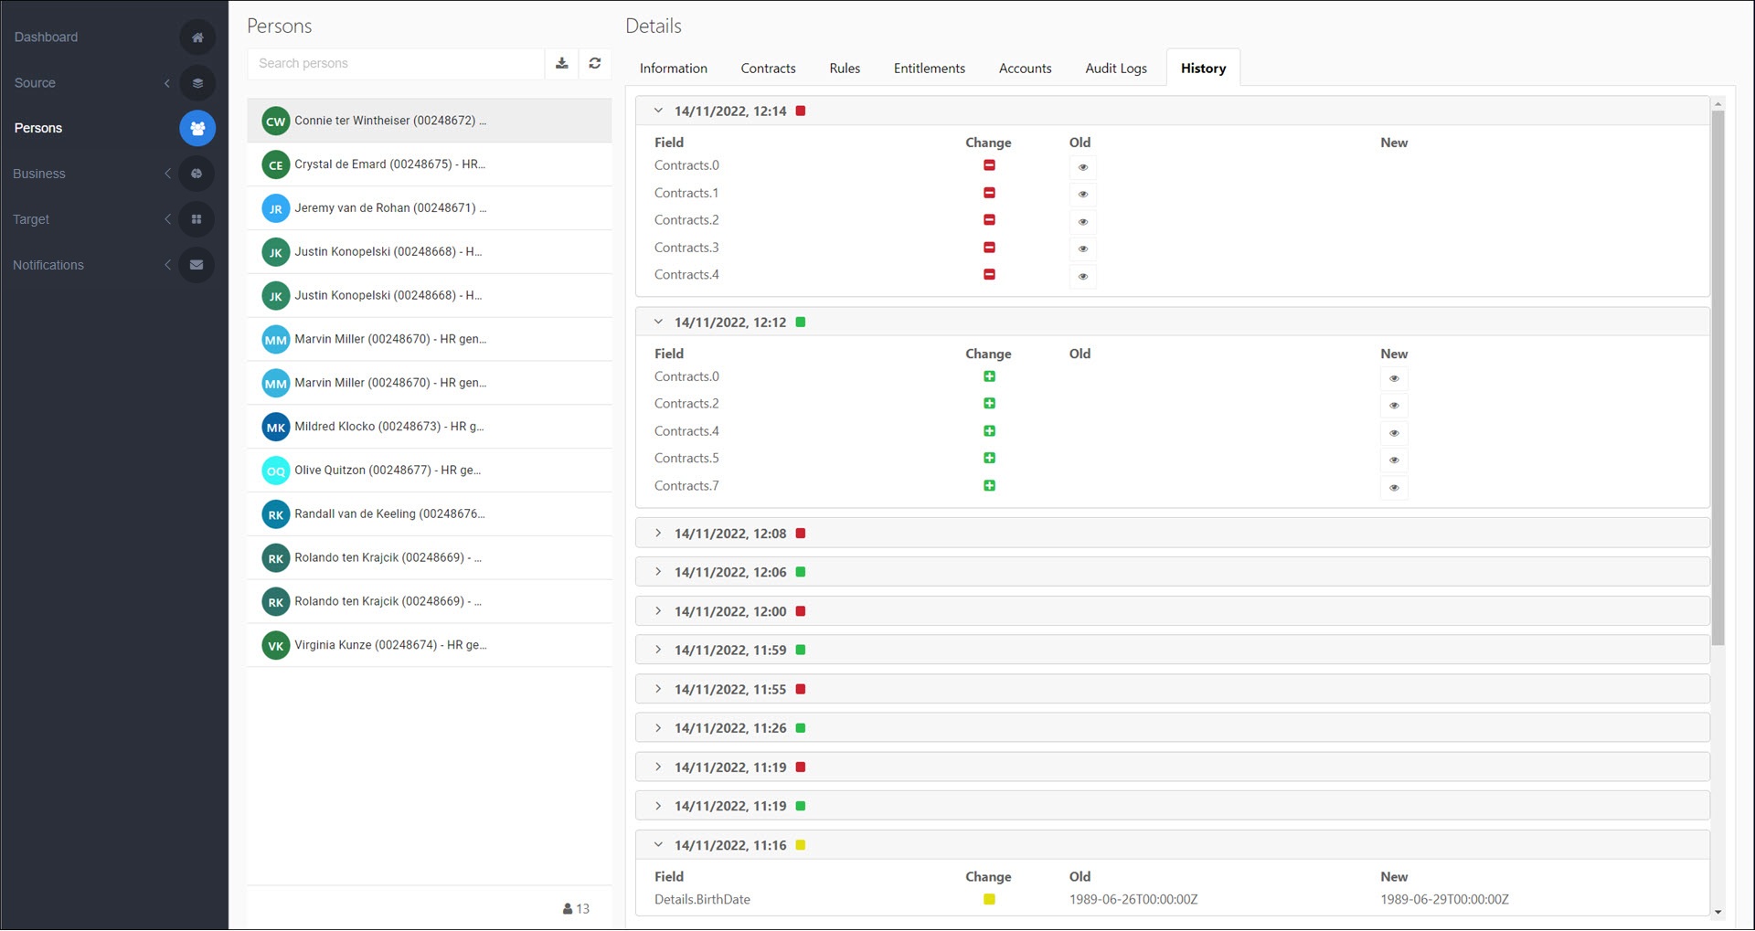View old value of removed Contracts.1

(1083, 195)
